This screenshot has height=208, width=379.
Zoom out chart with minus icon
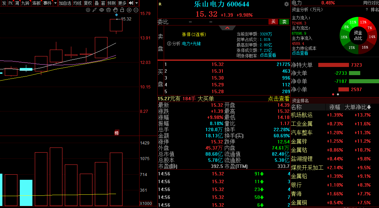[136, 10]
